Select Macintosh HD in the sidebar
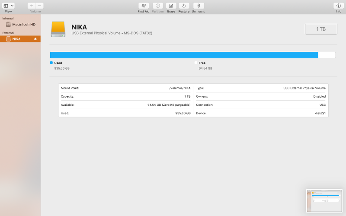Image resolution: width=346 pixels, height=216 pixels. point(20,25)
